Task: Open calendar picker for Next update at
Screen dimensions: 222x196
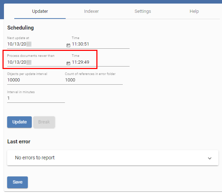Action: (x=68, y=45)
